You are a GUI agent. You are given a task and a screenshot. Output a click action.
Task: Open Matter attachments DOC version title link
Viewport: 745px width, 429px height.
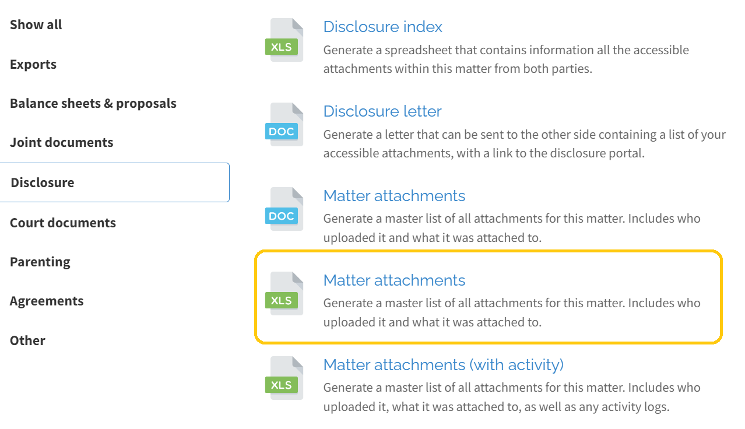394,196
